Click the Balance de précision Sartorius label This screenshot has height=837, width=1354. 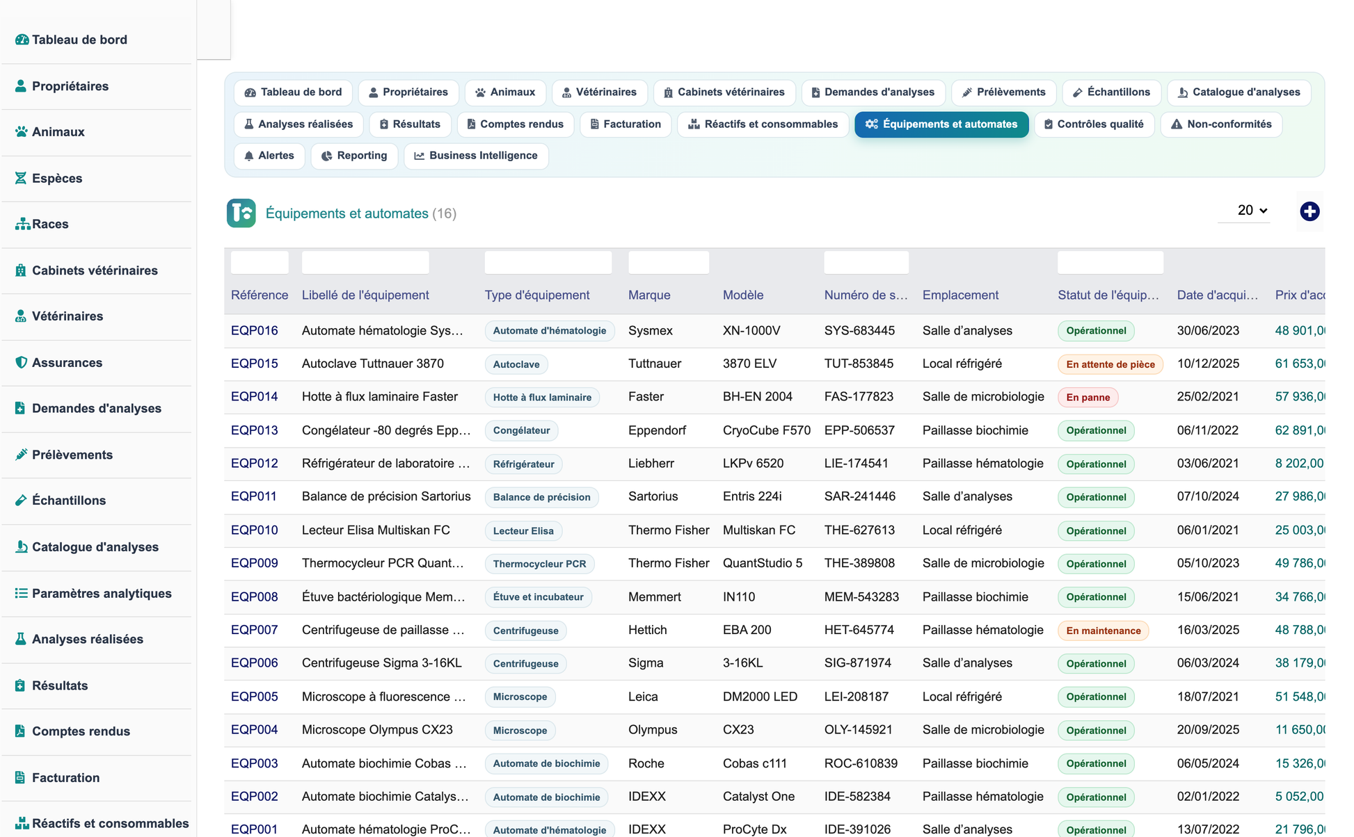pyautogui.click(x=386, y=496)
